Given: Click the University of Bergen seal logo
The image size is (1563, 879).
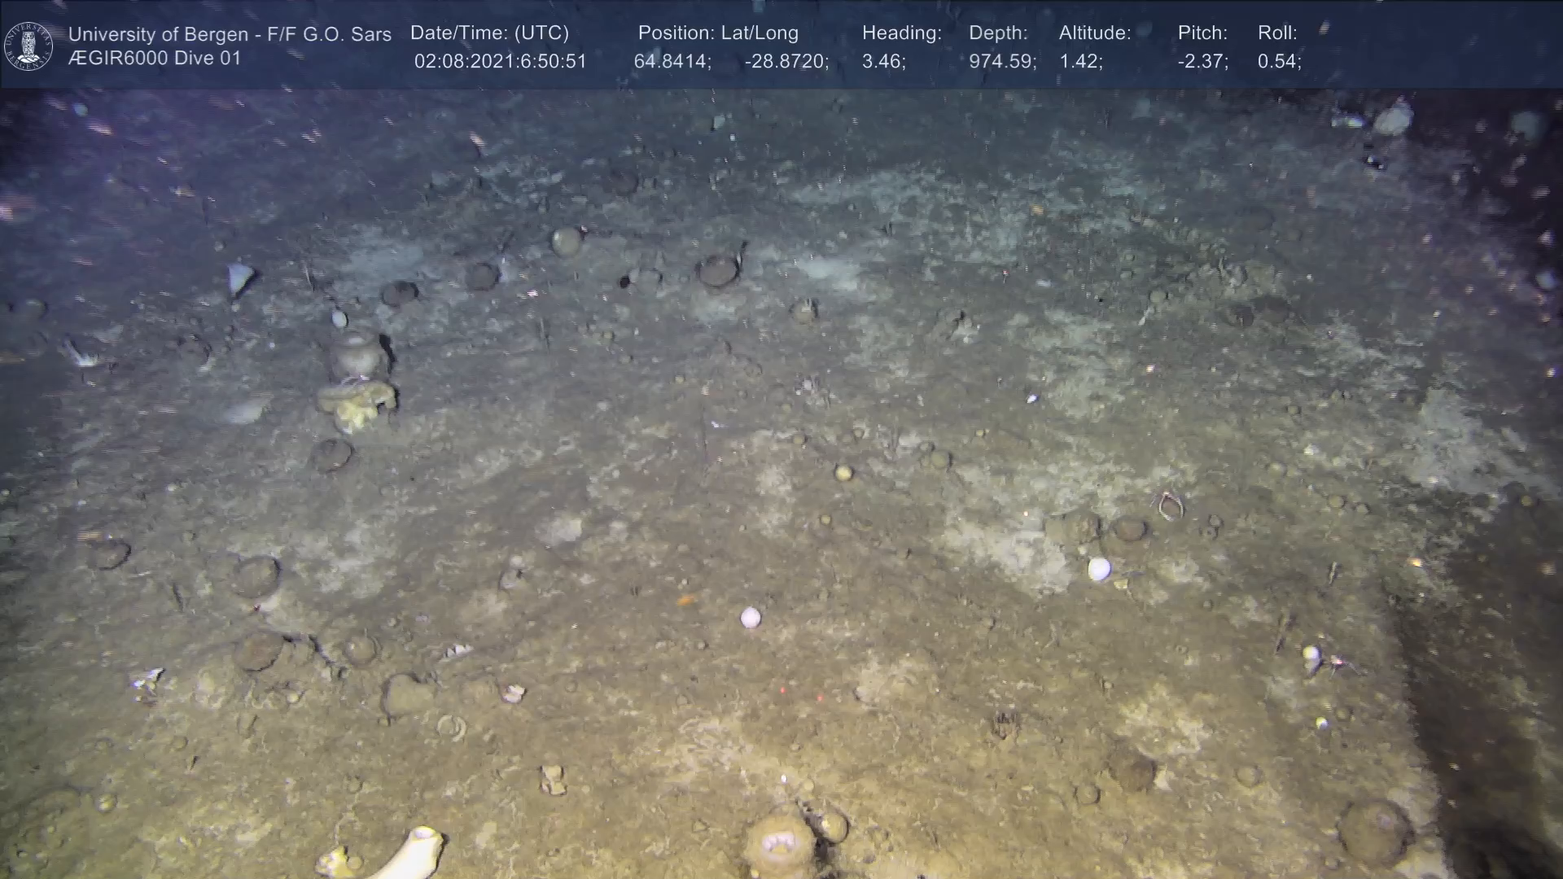Looking at the screenshot, I should click(28, 46).
